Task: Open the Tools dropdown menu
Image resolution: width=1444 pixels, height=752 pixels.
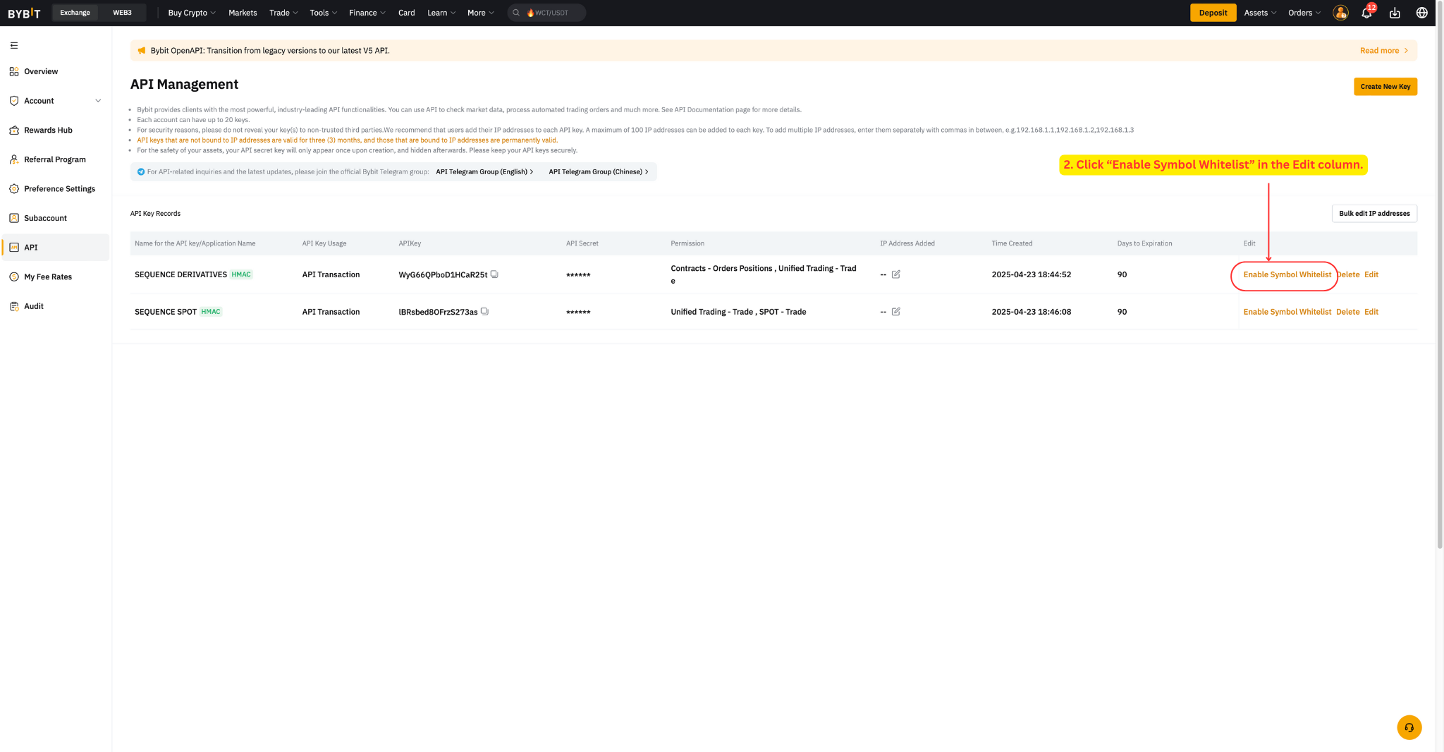Action: [324, 13]
